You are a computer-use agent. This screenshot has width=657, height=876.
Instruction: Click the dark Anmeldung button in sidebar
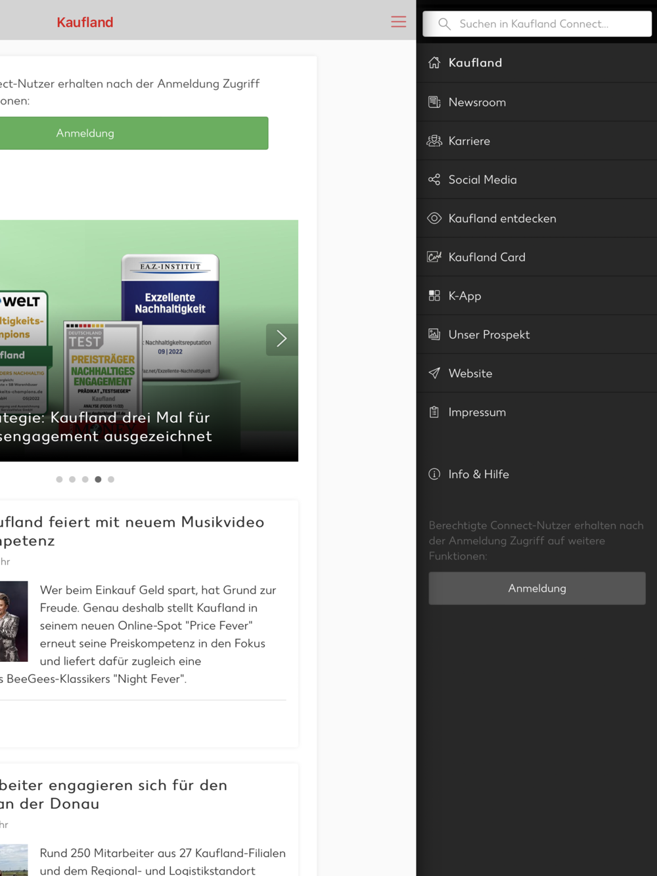point(537,588)
